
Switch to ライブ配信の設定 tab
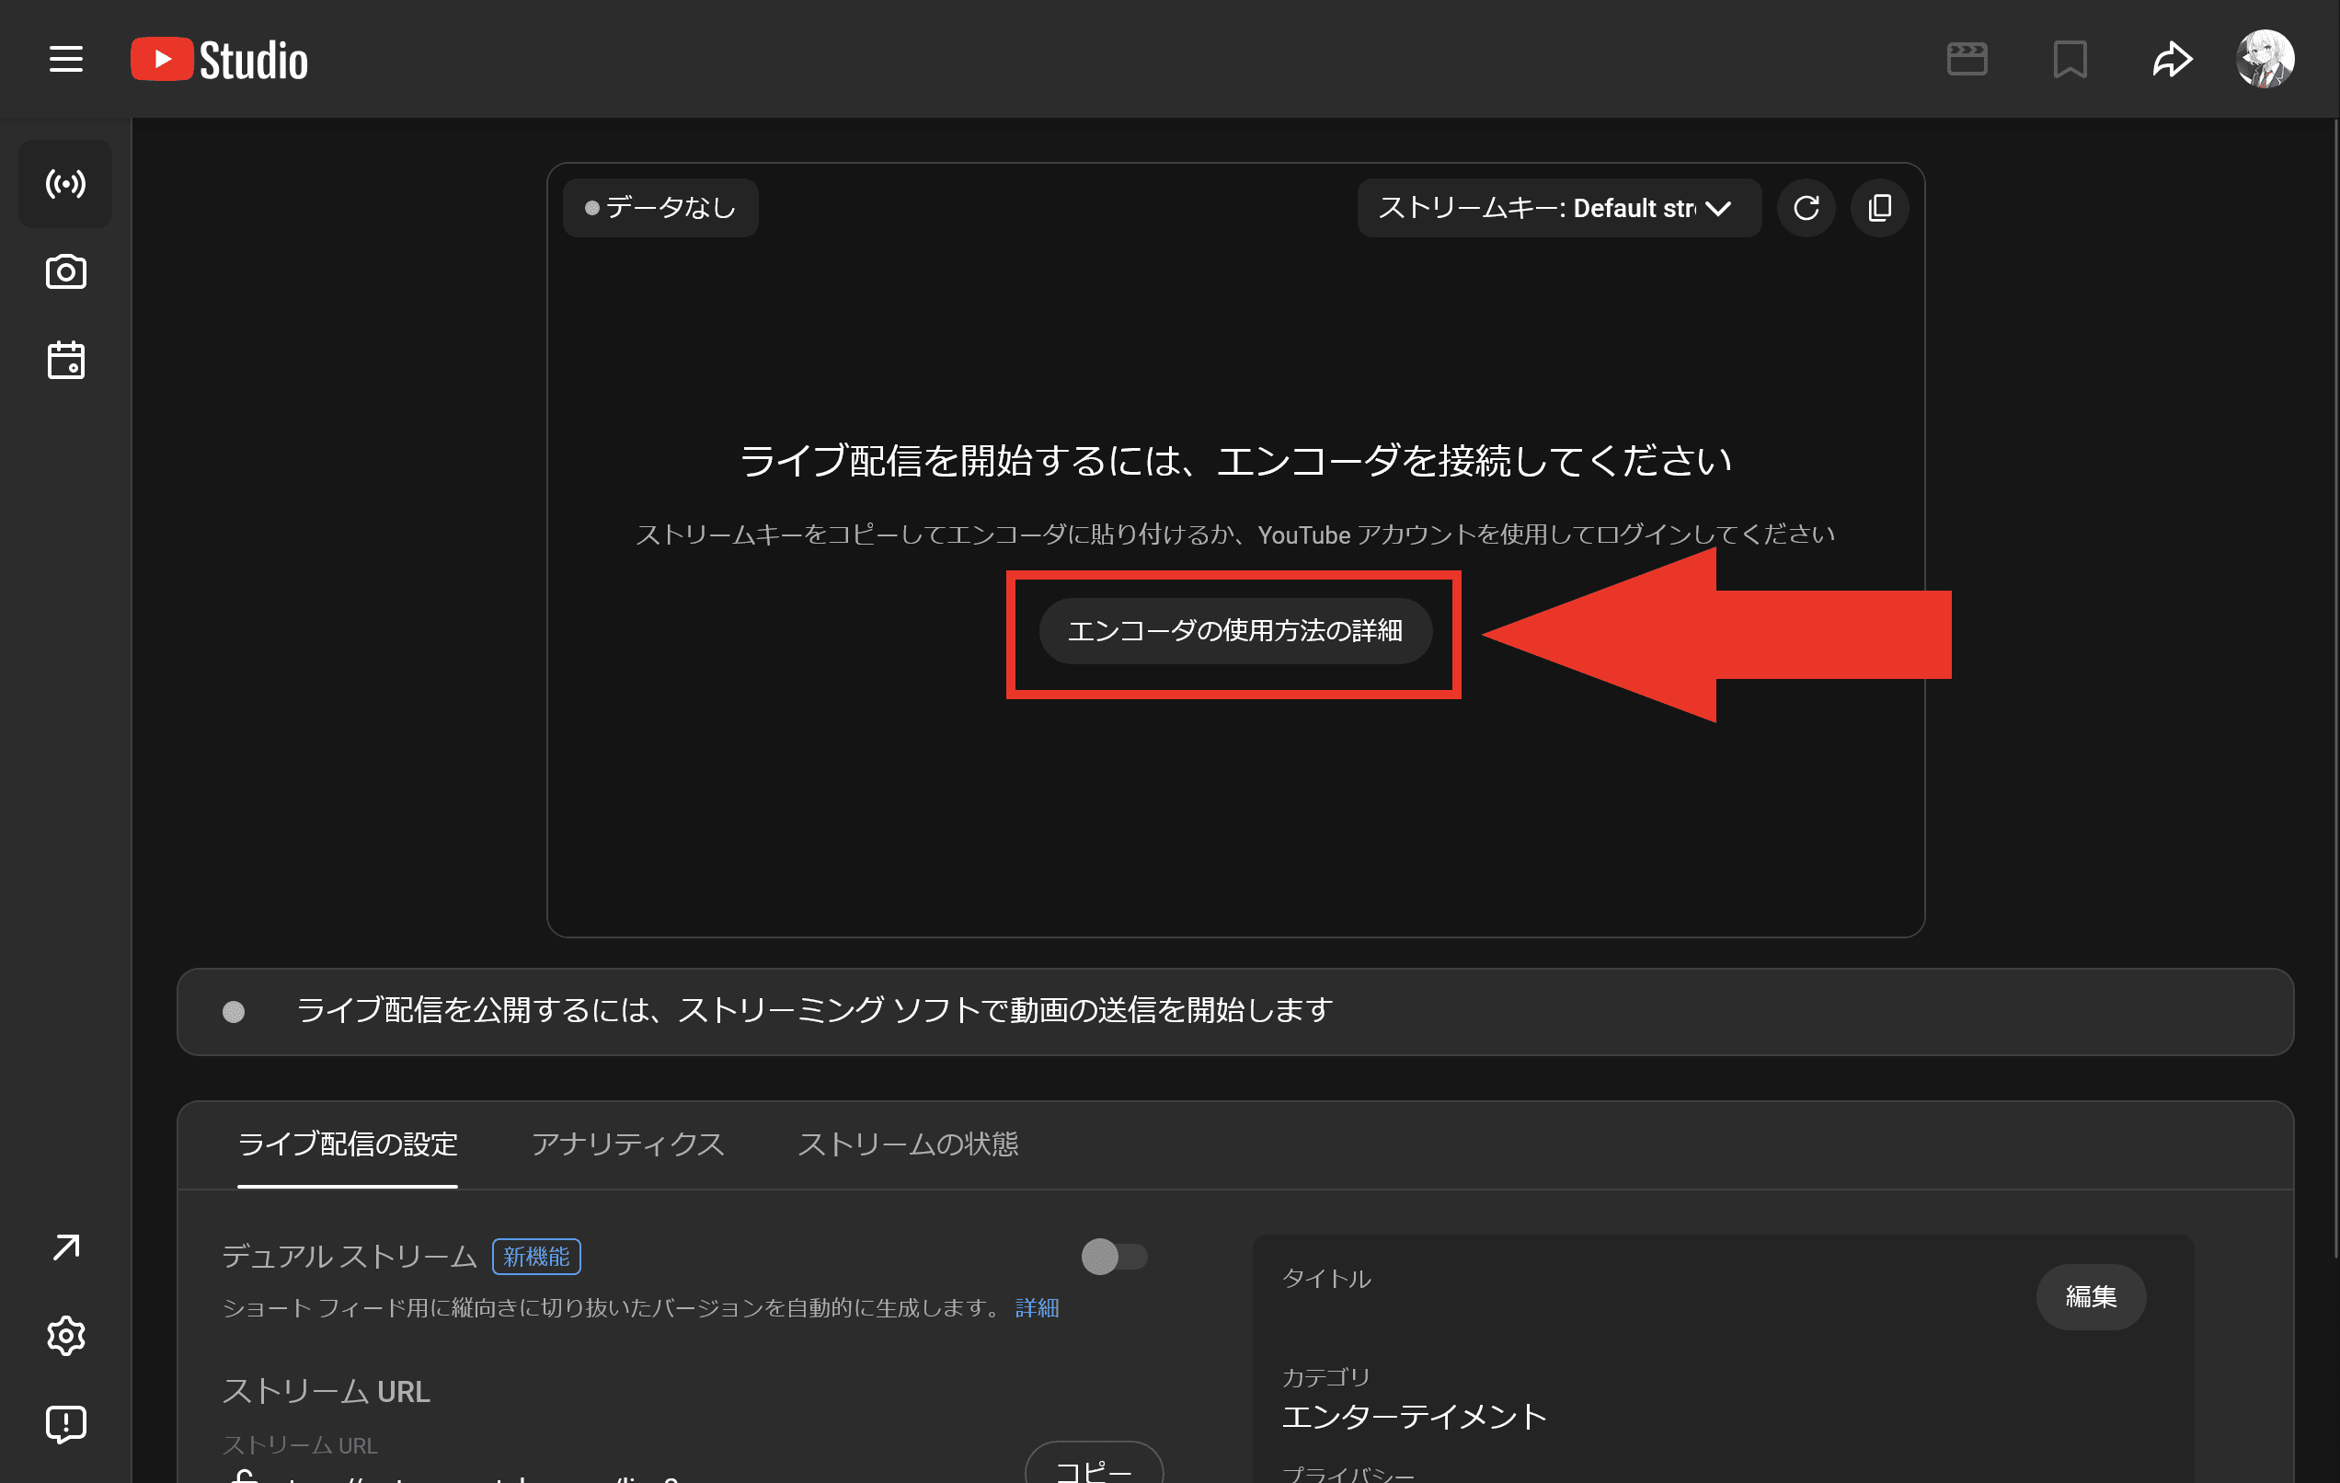tap(348, 1144)
